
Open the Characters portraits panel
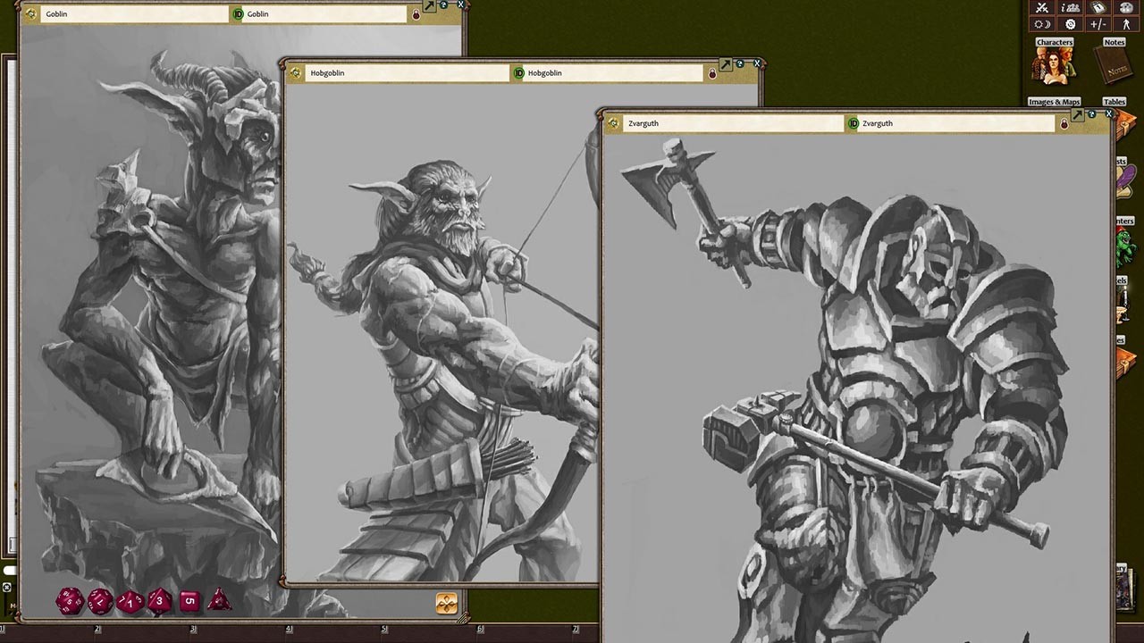click(x=1055, y=67)
